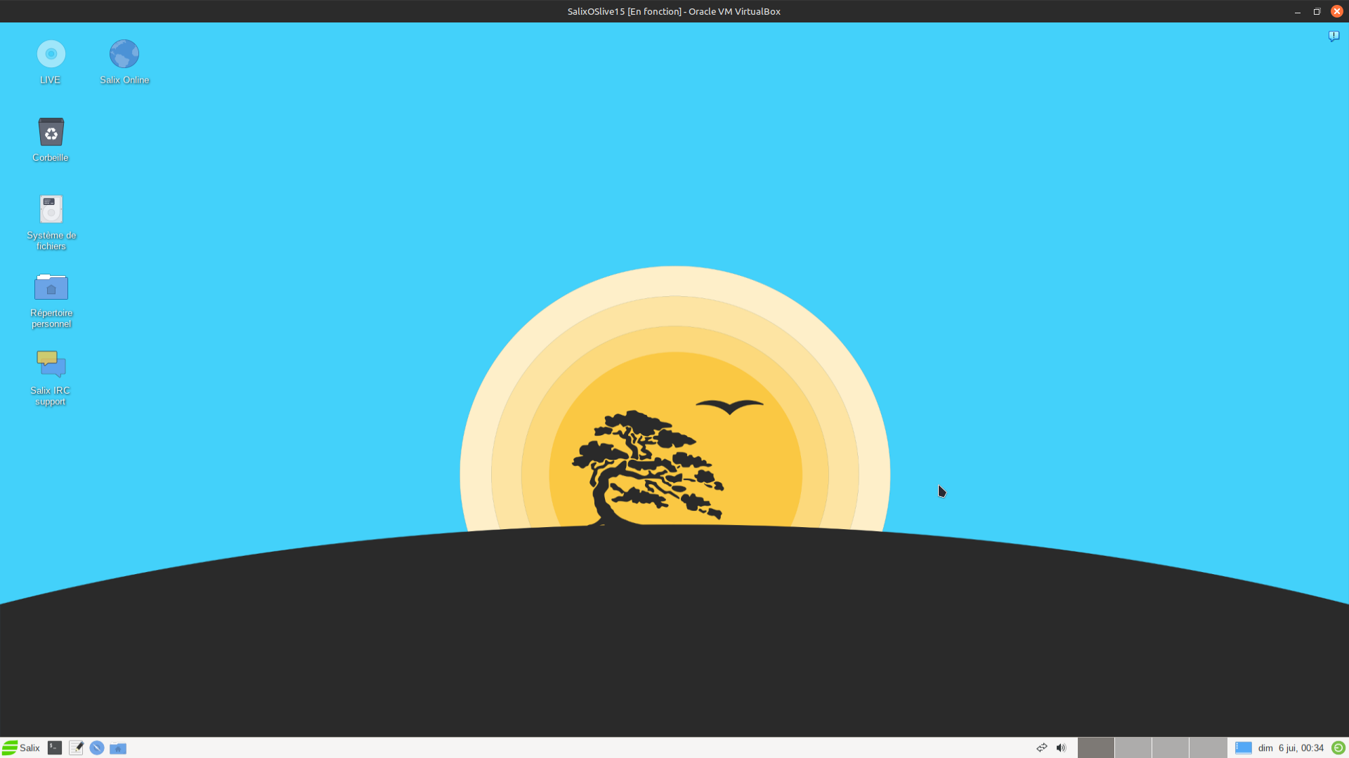Launch the web browser compass icon
1349x758 pixels.
pyautogui.click(x=97, y=748)
